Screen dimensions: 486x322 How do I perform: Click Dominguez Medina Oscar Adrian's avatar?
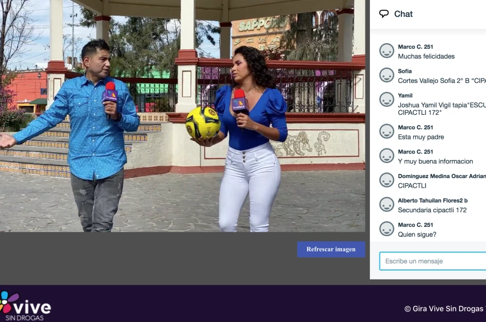(387, 180)
